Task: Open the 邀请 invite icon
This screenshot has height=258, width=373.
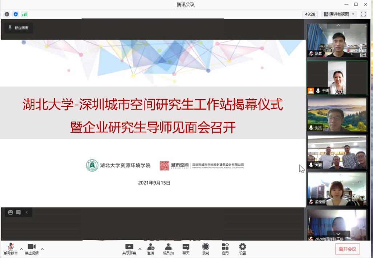Action: pyautogui.click(x=150, y=249)
